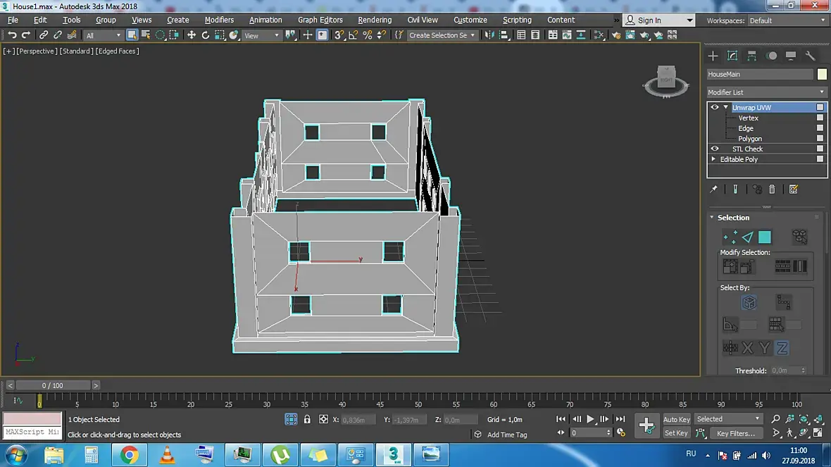This screenshot has width=831, height=467.
Task: Remove modifier with the trash icon
Action: [772, 189]
